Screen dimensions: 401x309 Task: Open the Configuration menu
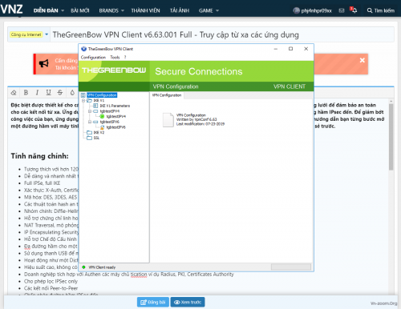(x=93, y=58)
